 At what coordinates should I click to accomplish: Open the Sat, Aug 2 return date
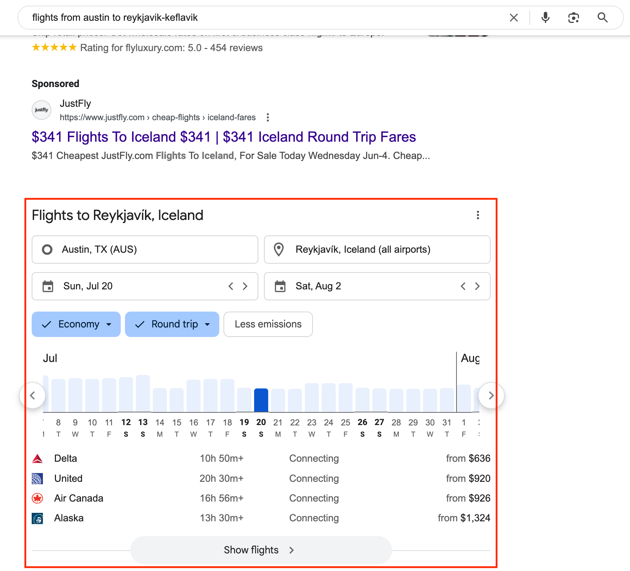coord(377,286)
